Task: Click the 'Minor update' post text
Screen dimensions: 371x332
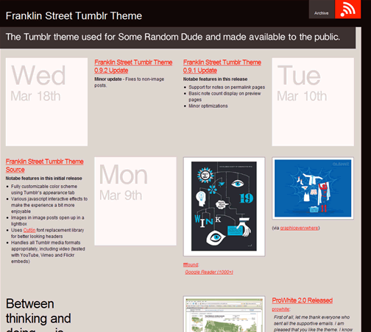Action: (130, 82)
